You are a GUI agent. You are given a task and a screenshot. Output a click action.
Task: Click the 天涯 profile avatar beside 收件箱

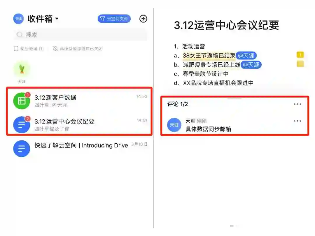pos(18,19)
